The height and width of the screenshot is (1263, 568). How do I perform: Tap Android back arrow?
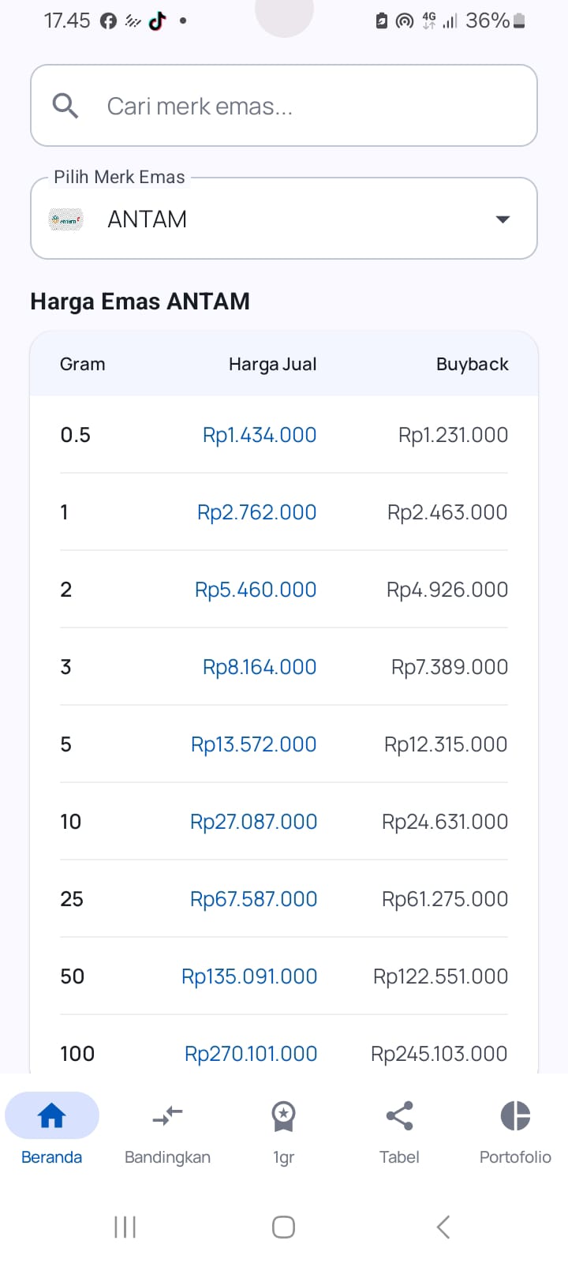(x=443, y=1227)
